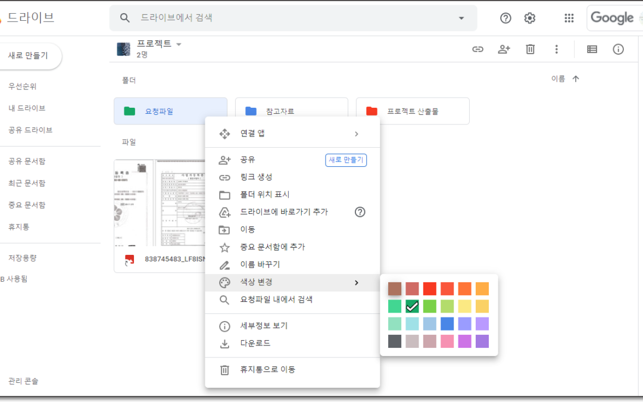This screenshot has height=402, width=643.
Task: Reverse sort direction arrow next to 이름
Action: click(x=576, y=79)
